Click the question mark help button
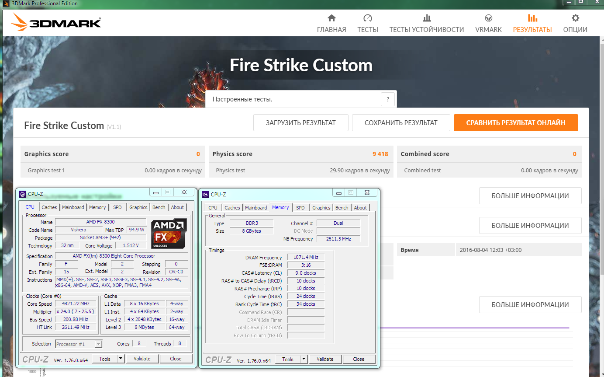The image size is (604, 377). click(x=388, y=99)
